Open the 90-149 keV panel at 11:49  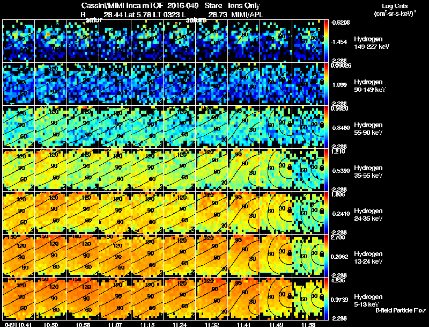[x=276, y=84]
